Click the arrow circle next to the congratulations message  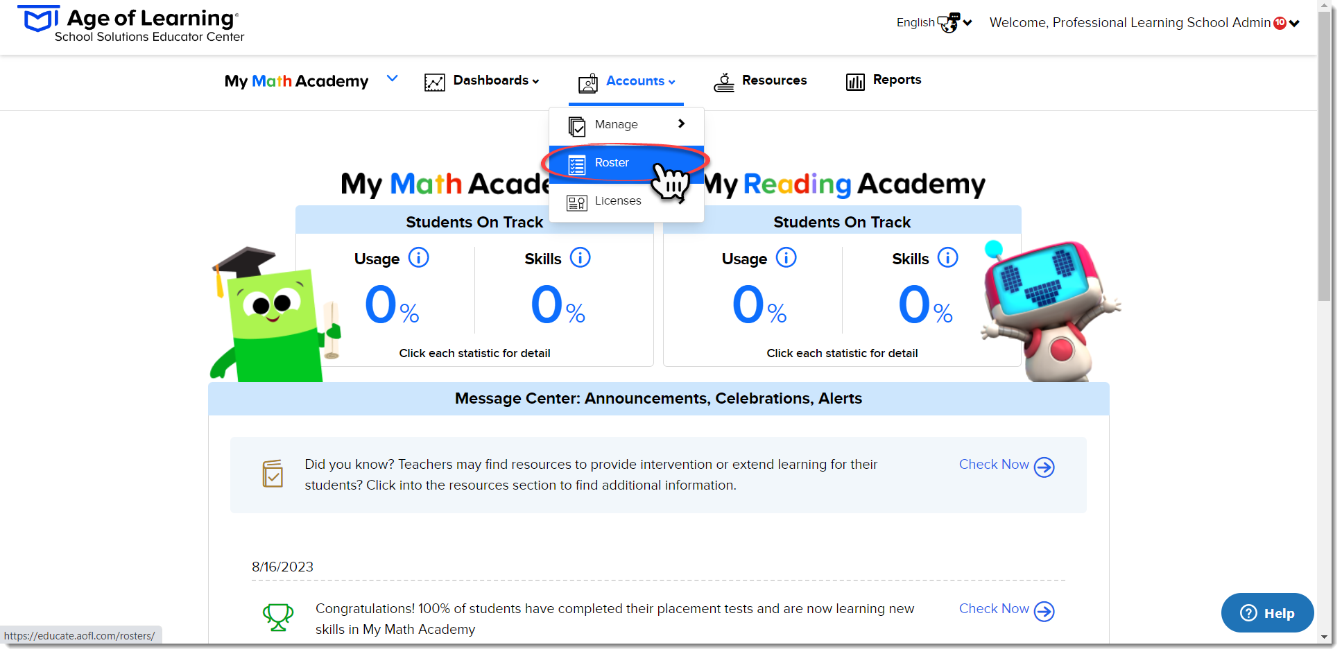(x=1044, y=612)
